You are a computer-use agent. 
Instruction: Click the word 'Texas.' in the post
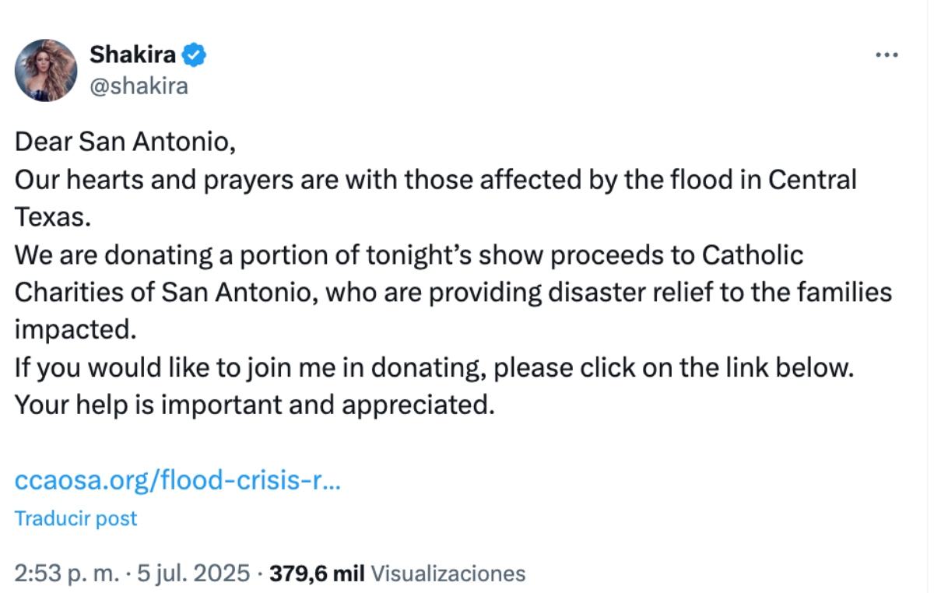tap(53, 217)
